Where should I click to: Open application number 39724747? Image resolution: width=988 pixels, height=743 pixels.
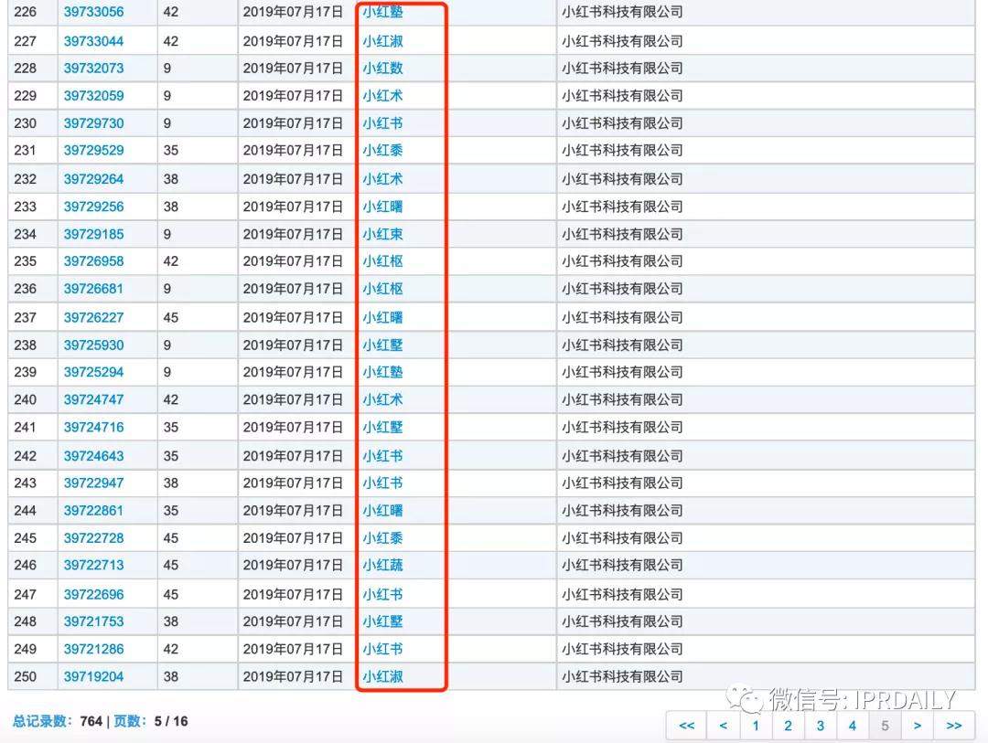tap(93, 400)
